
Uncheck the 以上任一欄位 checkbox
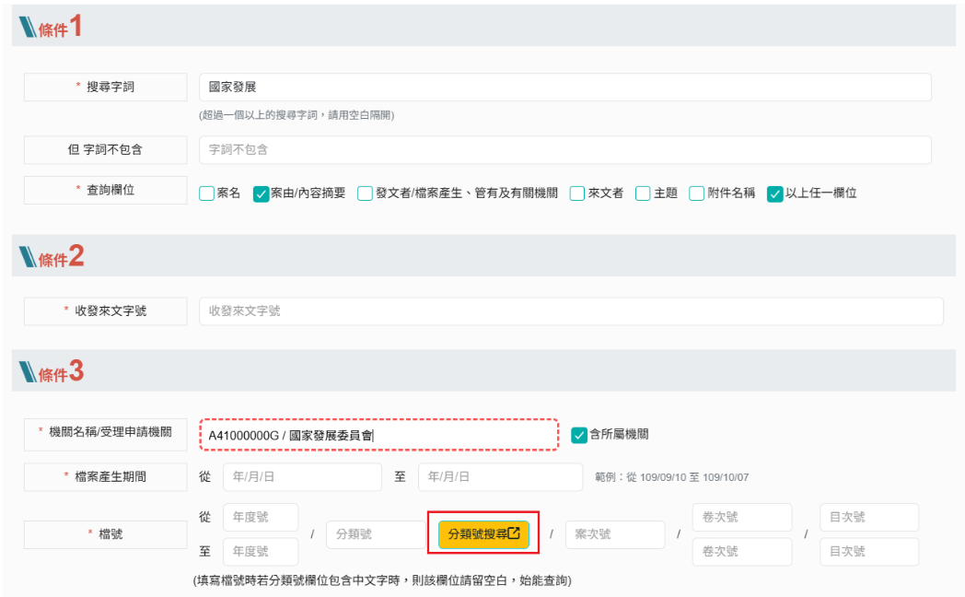pyautogui.click(x=774, y=193)
